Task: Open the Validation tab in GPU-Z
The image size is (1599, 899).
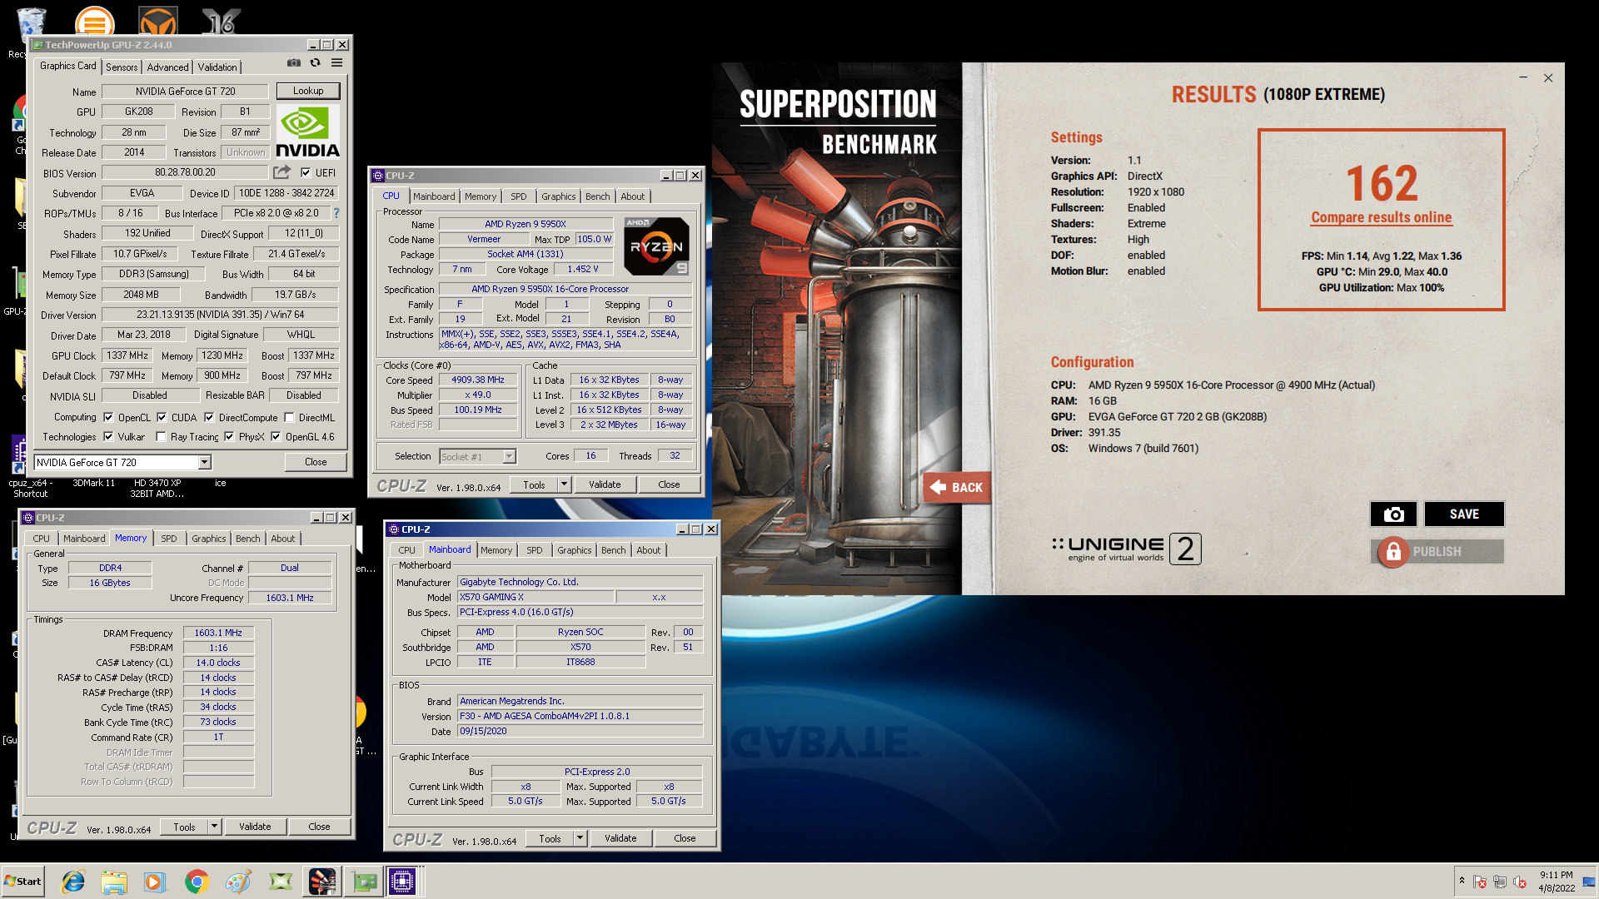Action: (217, 67)
